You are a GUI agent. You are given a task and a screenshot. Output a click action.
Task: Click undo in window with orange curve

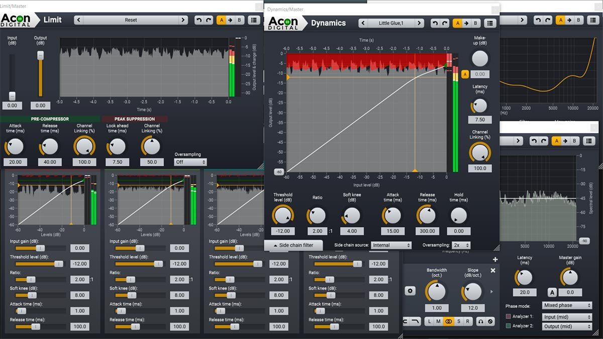[x=538, y=20]
